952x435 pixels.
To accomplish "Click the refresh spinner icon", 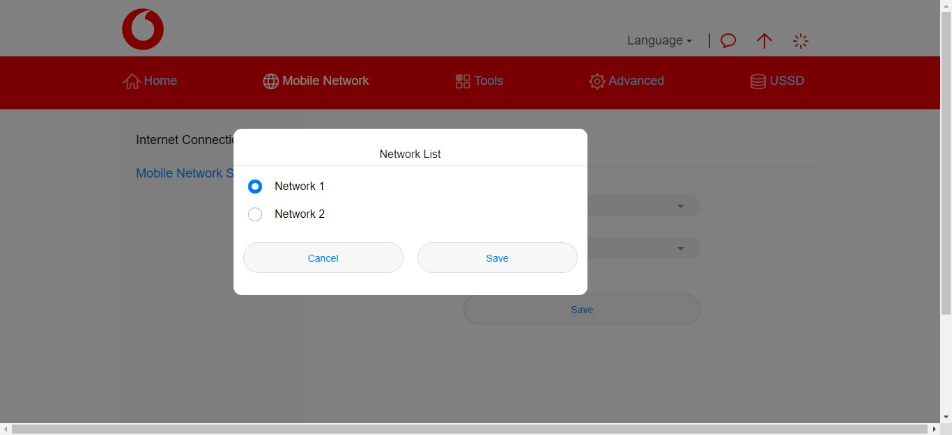I will tap(801, 40).
